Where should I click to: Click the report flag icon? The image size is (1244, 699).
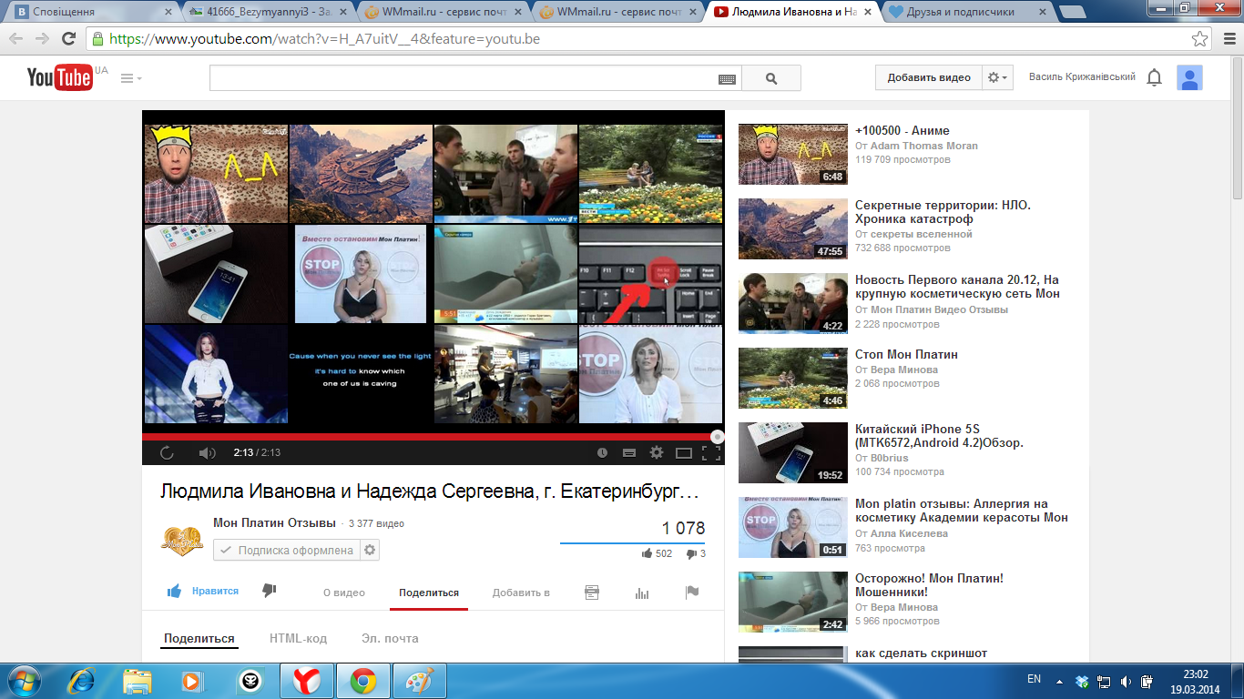[692, 593]
